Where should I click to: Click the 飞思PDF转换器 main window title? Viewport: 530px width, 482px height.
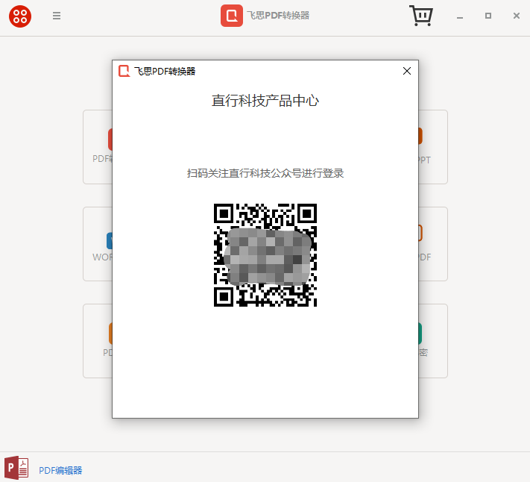278,16
